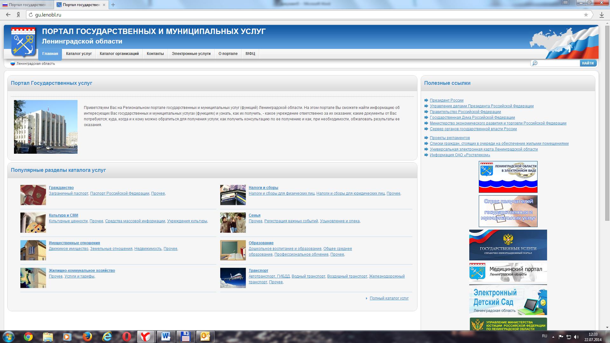
Task: Click the Опрос получателей услуг banner
Action: click(508, 211)
